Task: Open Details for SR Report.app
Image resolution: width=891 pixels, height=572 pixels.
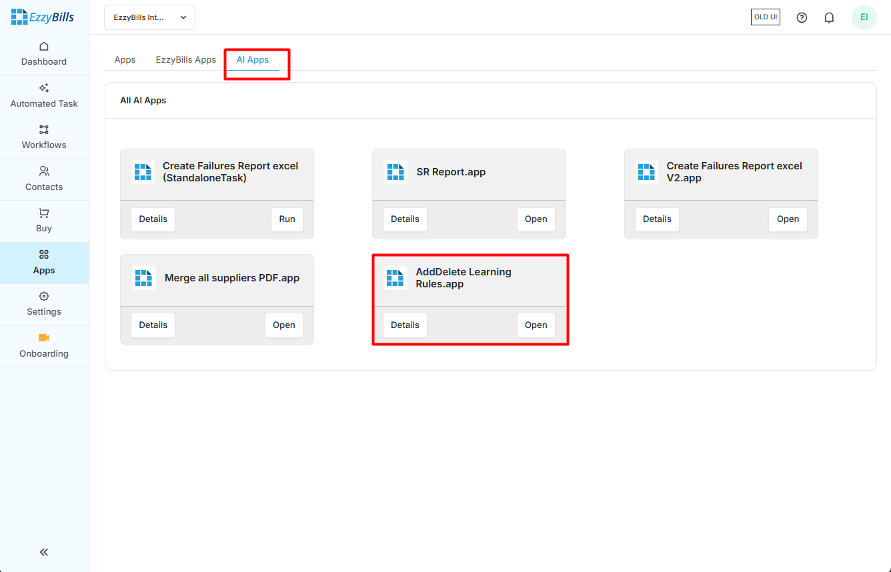Action: [x=405, y=219]
